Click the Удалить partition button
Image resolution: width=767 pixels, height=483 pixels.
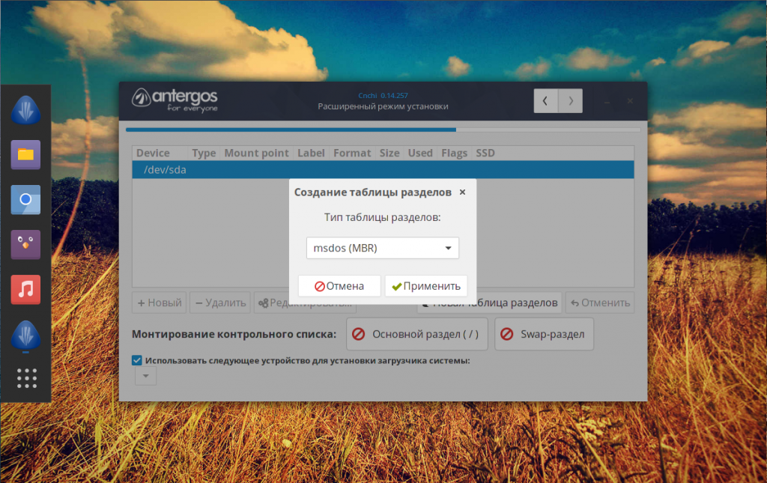coord(221,303)
